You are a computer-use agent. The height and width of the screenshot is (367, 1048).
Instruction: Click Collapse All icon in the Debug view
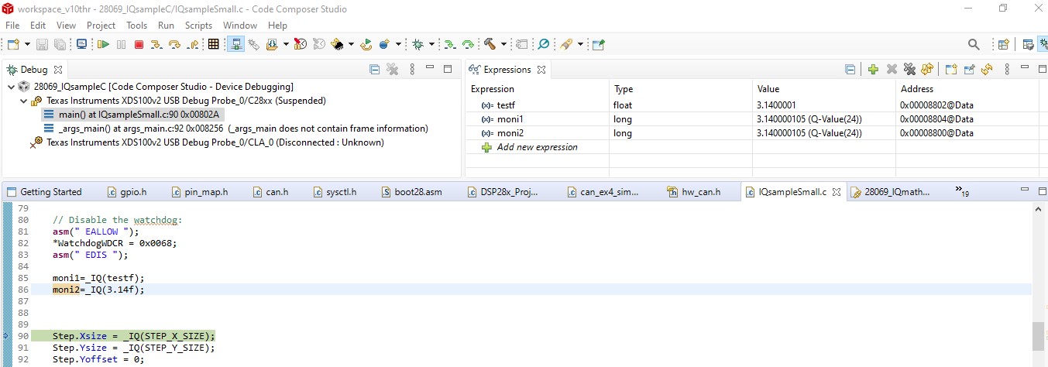point(375,69)
